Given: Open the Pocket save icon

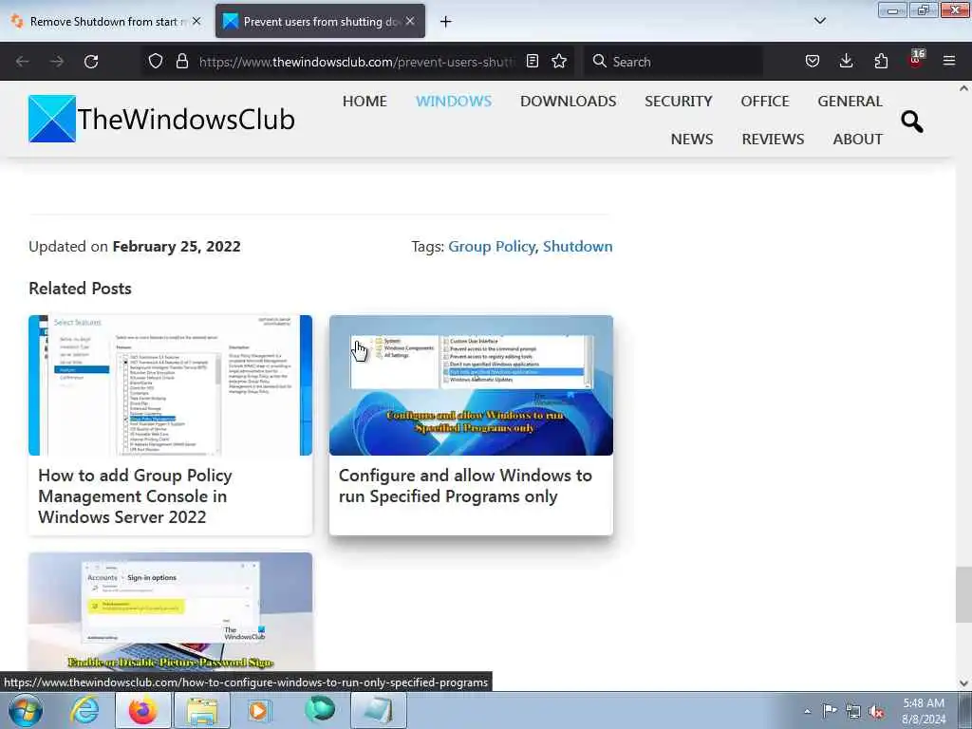Looking at the screenshot, I should tap(813, 61).
